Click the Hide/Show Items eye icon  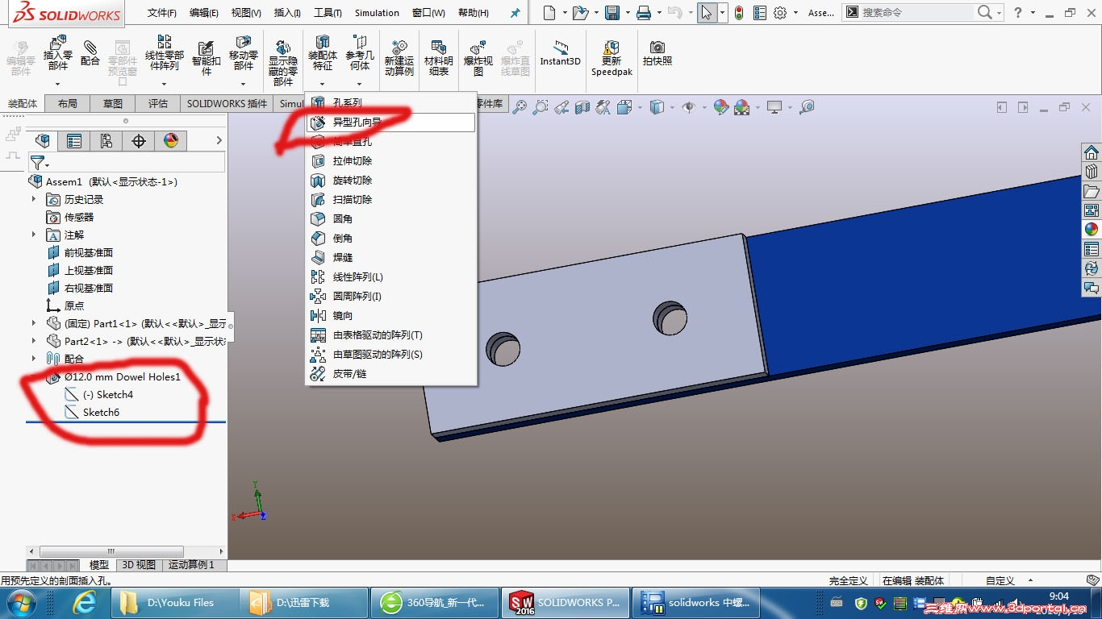pos(689,107)
